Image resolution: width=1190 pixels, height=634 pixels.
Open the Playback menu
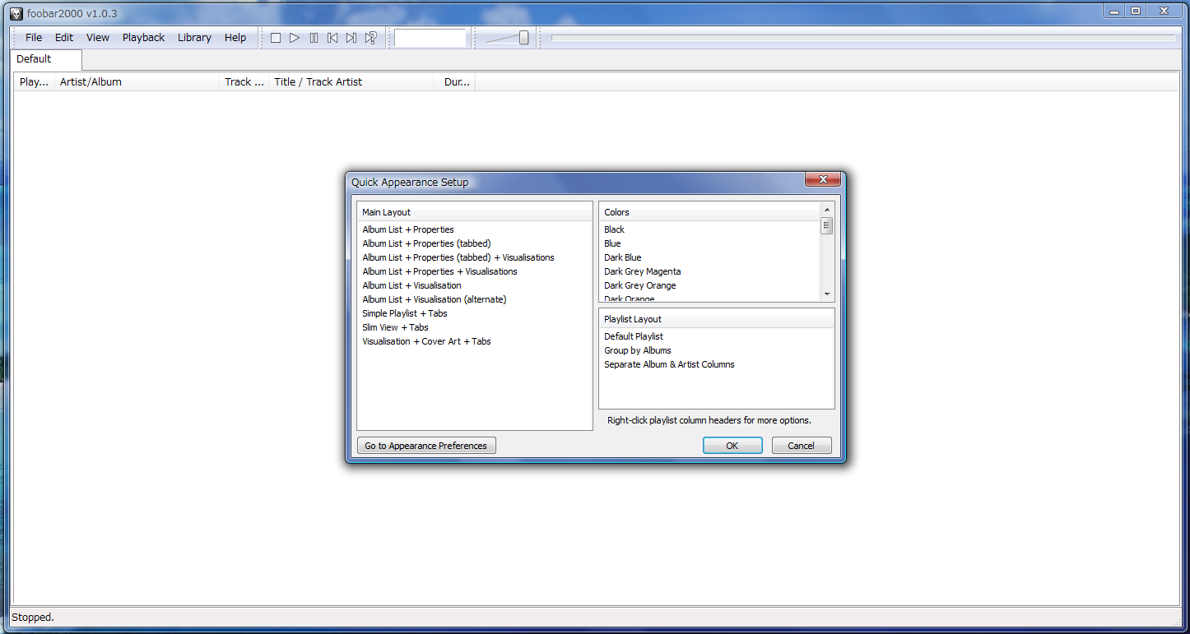click(144, 38)
